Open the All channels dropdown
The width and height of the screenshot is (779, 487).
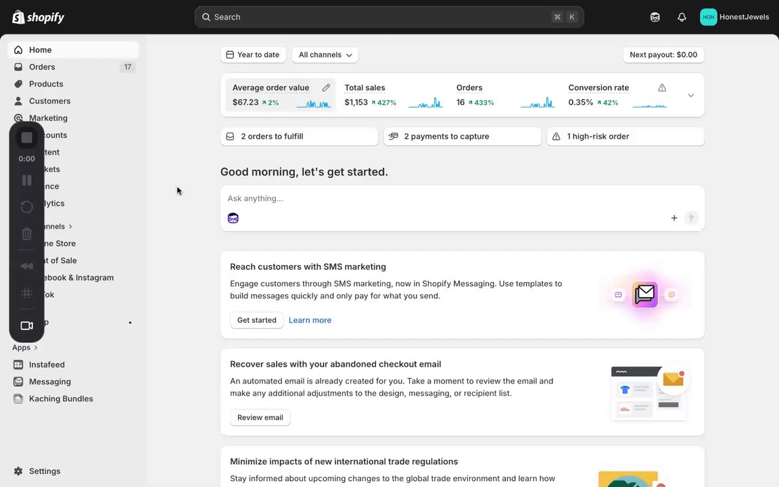(325, 55)
